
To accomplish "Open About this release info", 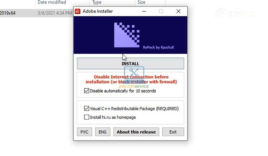I will coord(136,132).
